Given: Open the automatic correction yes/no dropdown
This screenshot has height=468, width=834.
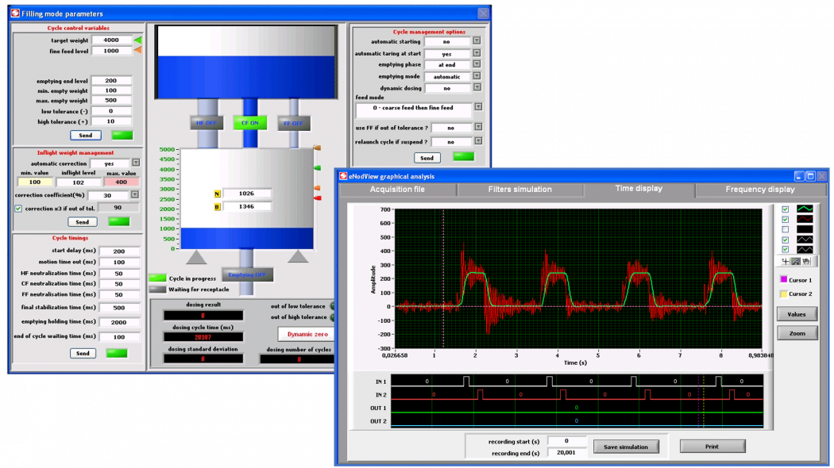Looking at the screenshot, I should coord(136,163).
